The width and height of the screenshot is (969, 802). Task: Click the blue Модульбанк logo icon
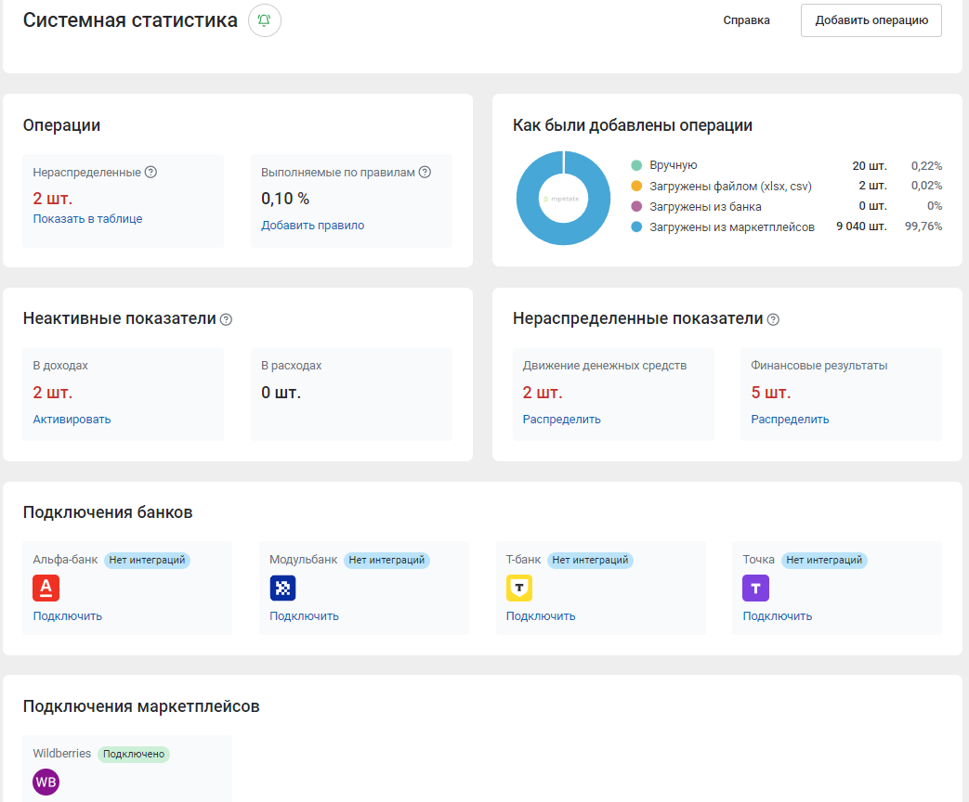pyautogui.click(x=282, y=588)
